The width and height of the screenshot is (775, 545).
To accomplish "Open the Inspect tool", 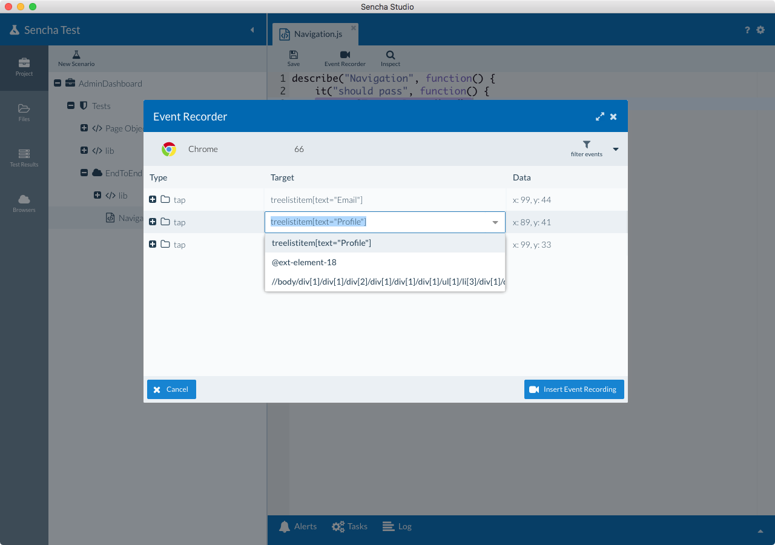I will [391, 59].
